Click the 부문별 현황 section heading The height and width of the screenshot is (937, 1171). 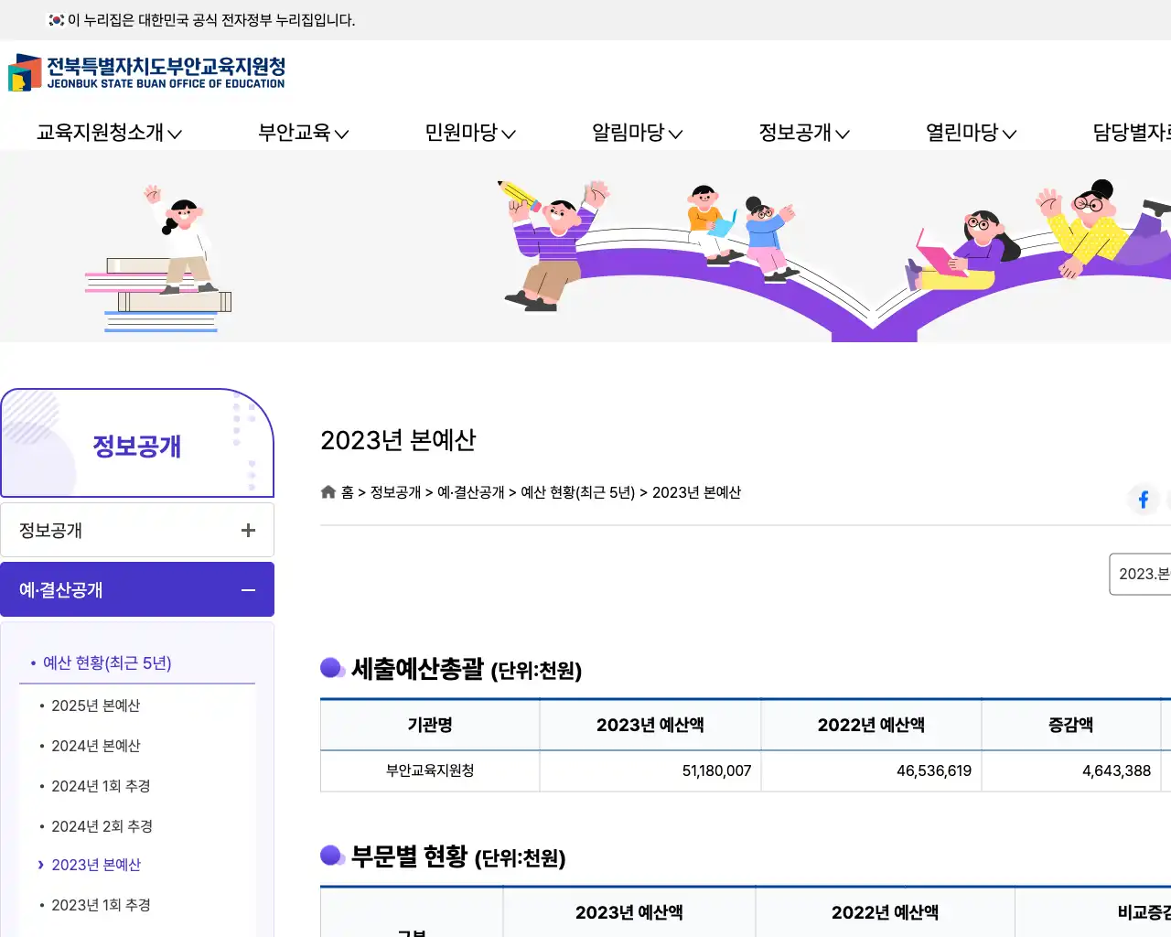(x=458, y=856)
